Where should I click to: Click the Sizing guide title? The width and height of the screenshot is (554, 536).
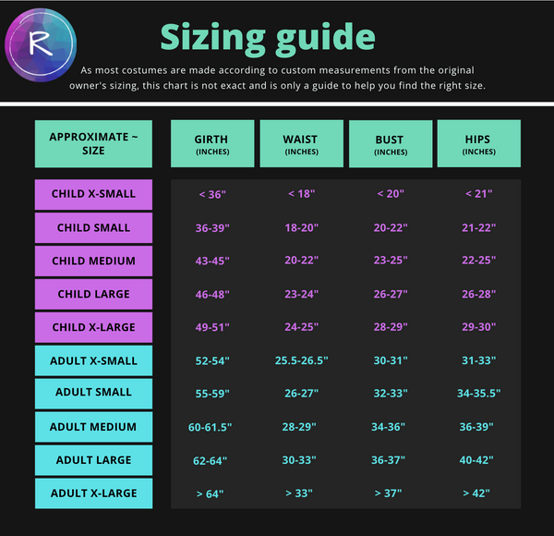268,37
